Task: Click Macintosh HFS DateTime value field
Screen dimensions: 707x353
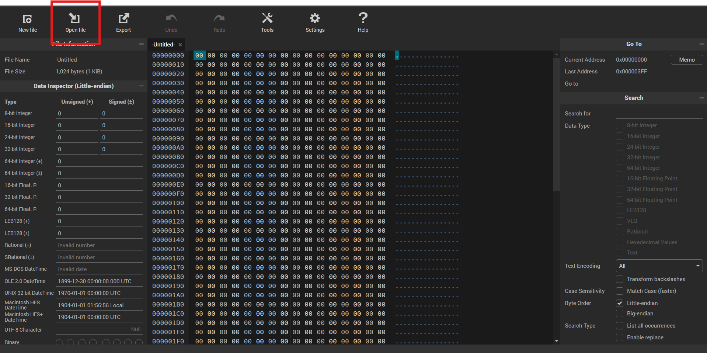Action: click(x=99, y=305)
